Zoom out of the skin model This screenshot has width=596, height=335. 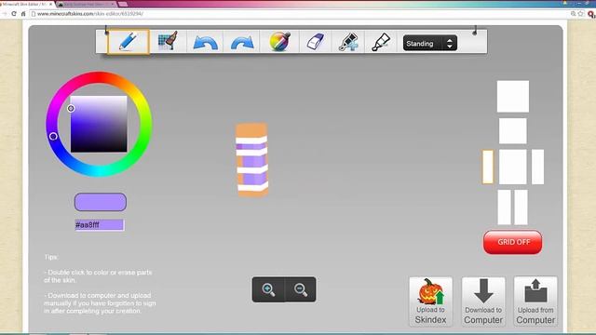[300, 289]
